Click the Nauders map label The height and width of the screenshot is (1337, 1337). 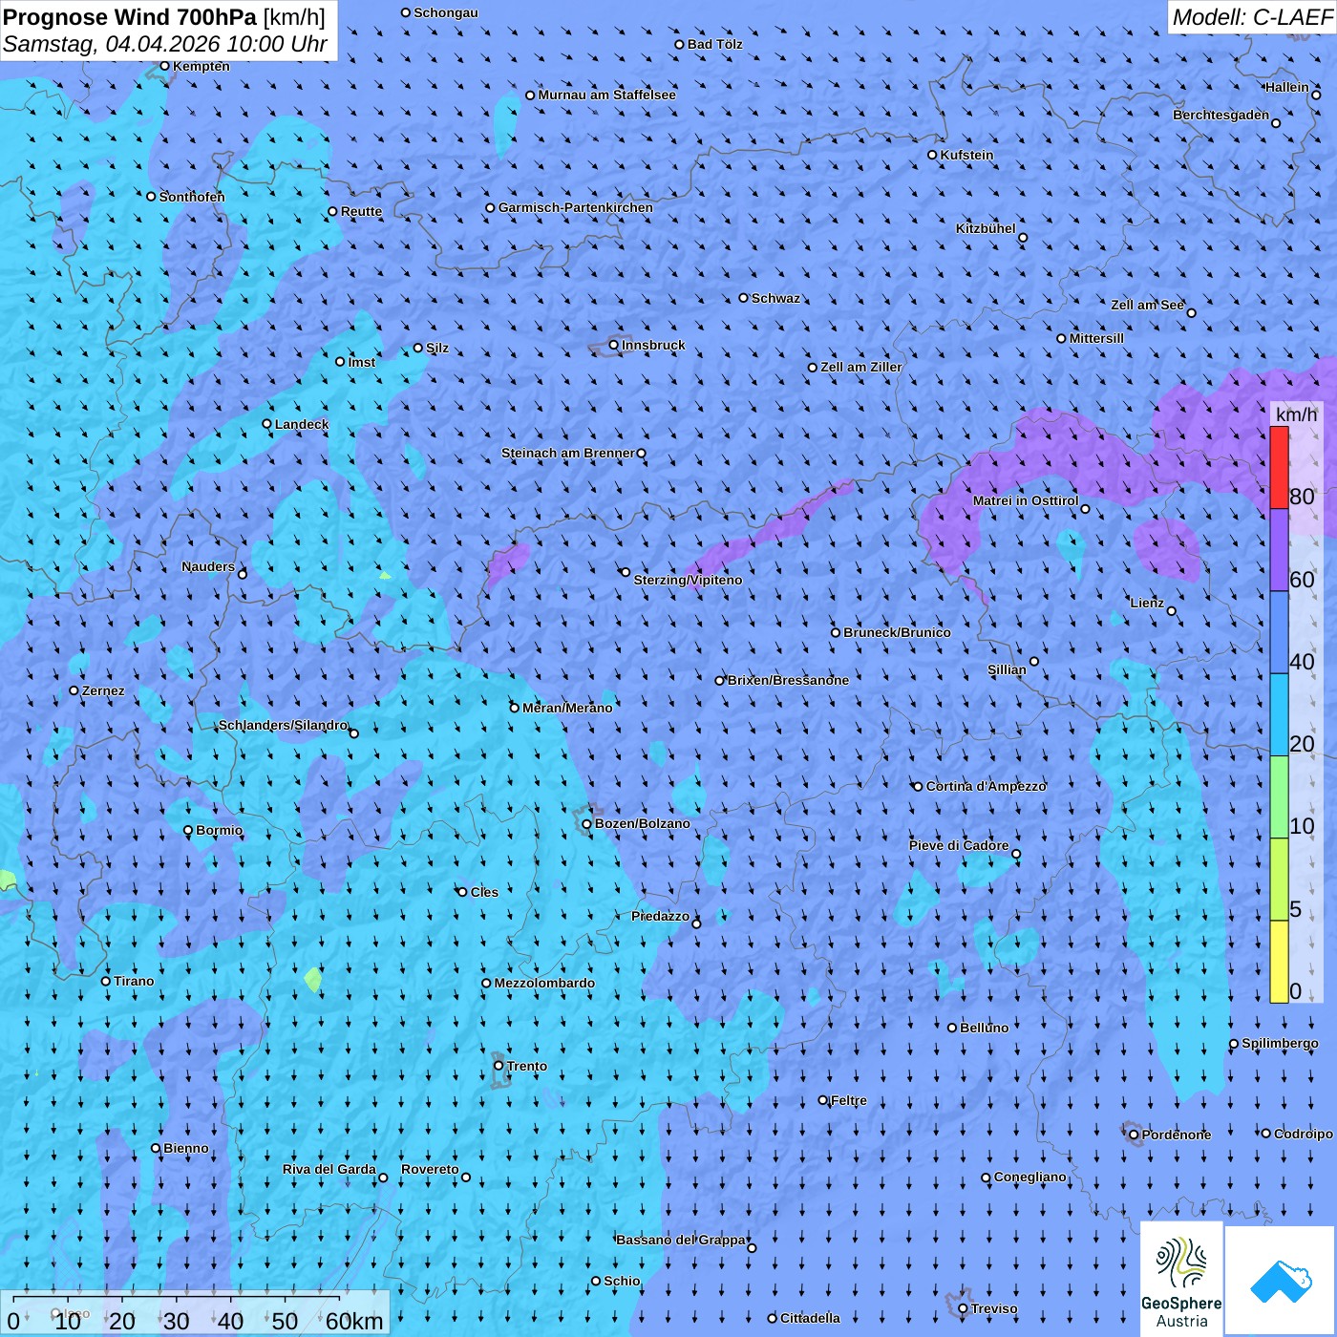click(x=207, y=566)
